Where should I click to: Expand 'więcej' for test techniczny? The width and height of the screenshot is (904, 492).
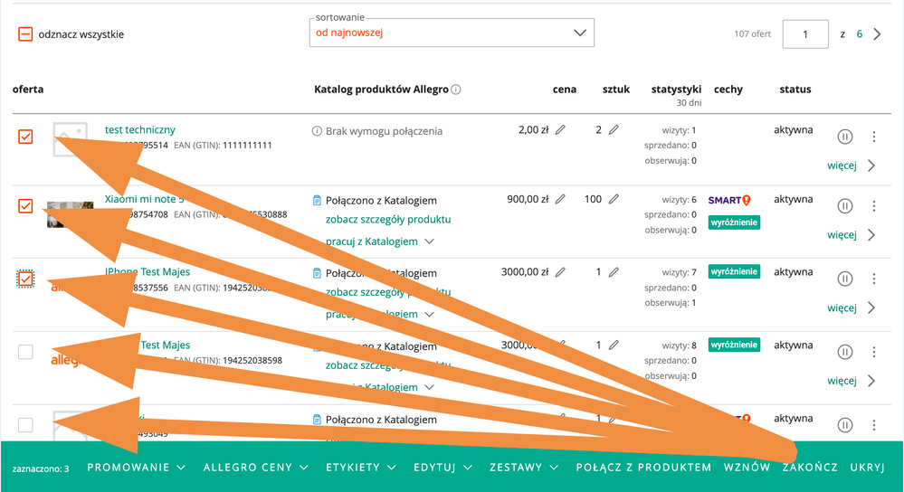point(851,166)
